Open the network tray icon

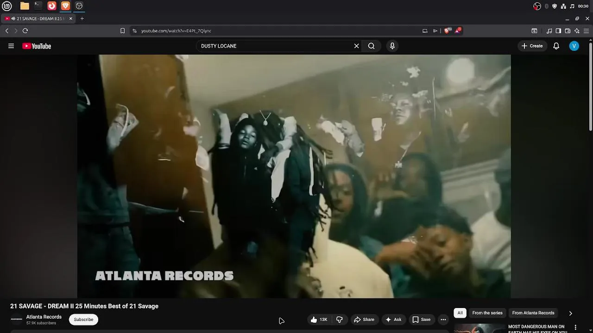pos(563,6)
